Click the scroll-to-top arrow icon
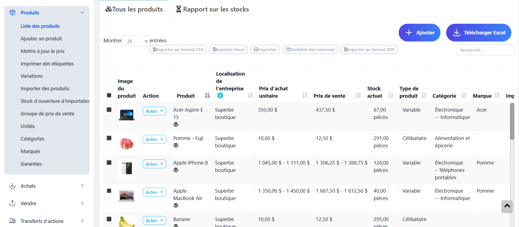This screenshot has width=519, height=227. coord(507,206)
